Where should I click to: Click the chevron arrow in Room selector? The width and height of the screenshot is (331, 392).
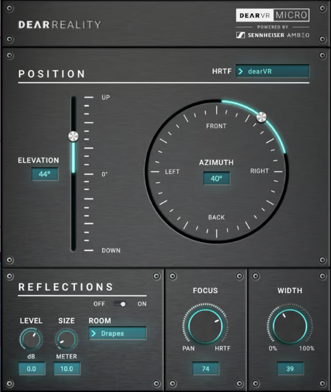(x=94, y=333)
